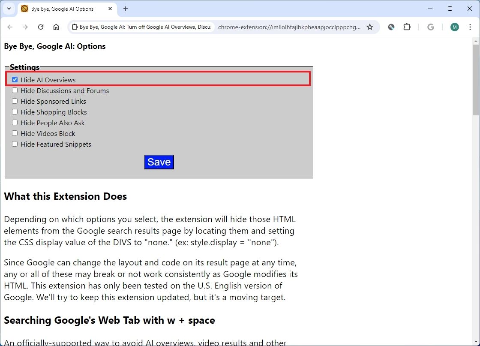Click the dark circular pinned extension icon
480x346 pixels.
(x=391, y=27)
